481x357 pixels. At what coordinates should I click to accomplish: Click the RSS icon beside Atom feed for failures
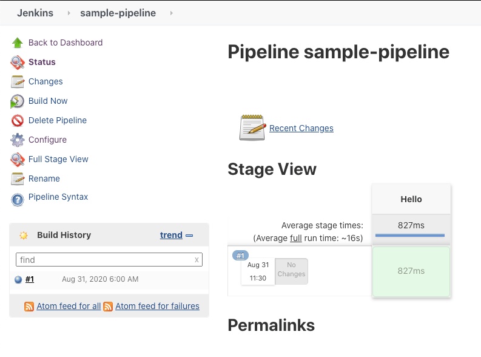[x=108, y=307]
